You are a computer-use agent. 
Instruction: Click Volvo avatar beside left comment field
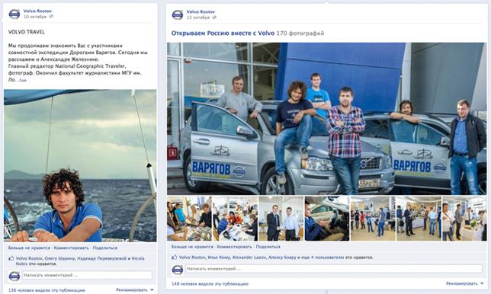[14, 276]
